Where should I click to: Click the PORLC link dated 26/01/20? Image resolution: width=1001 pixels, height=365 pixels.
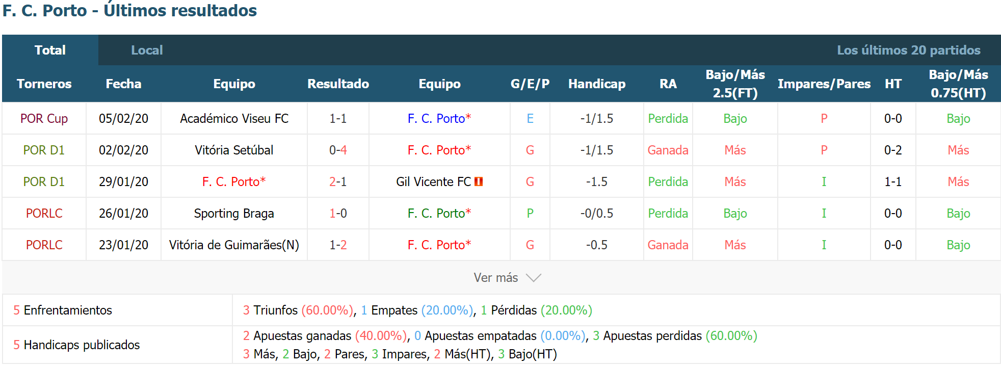[44, 213]
